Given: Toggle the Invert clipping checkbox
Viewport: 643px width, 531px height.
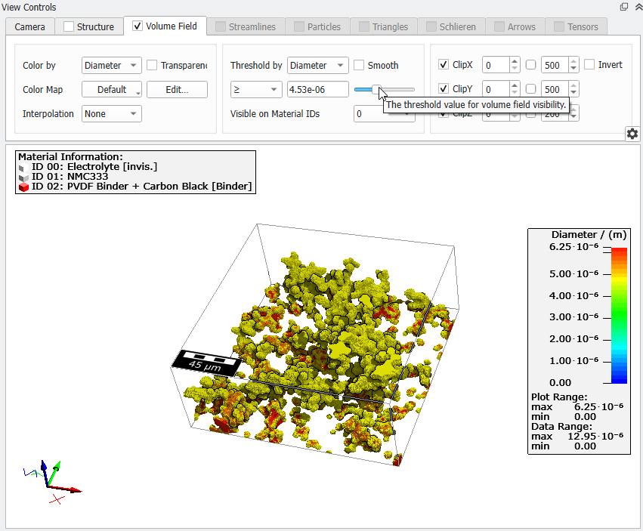Looking at the screenshot, I should [x=589, y=64].
